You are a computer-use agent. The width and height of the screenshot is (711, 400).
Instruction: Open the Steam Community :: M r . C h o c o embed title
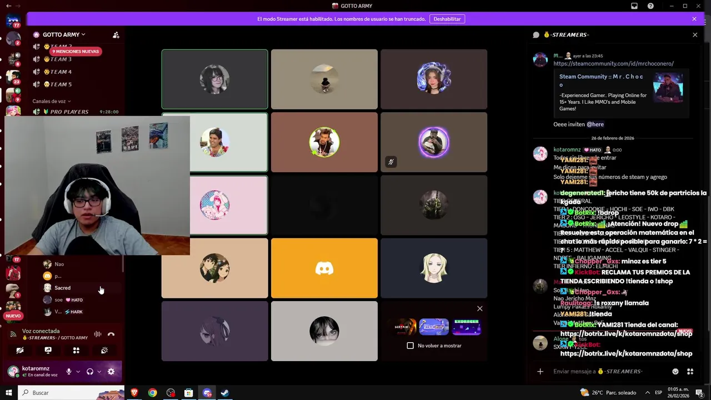pyautogui.click(x=601, y=81)
